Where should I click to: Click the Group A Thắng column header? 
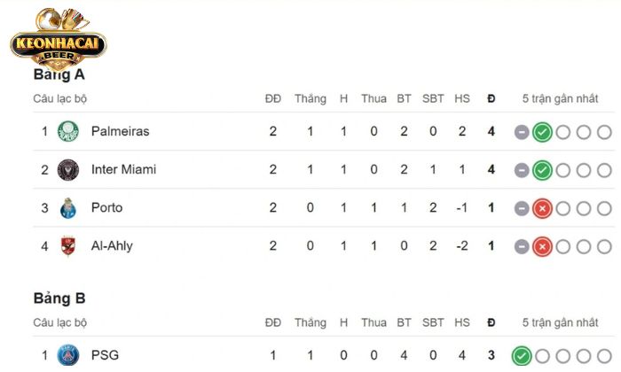coord(310,98)
